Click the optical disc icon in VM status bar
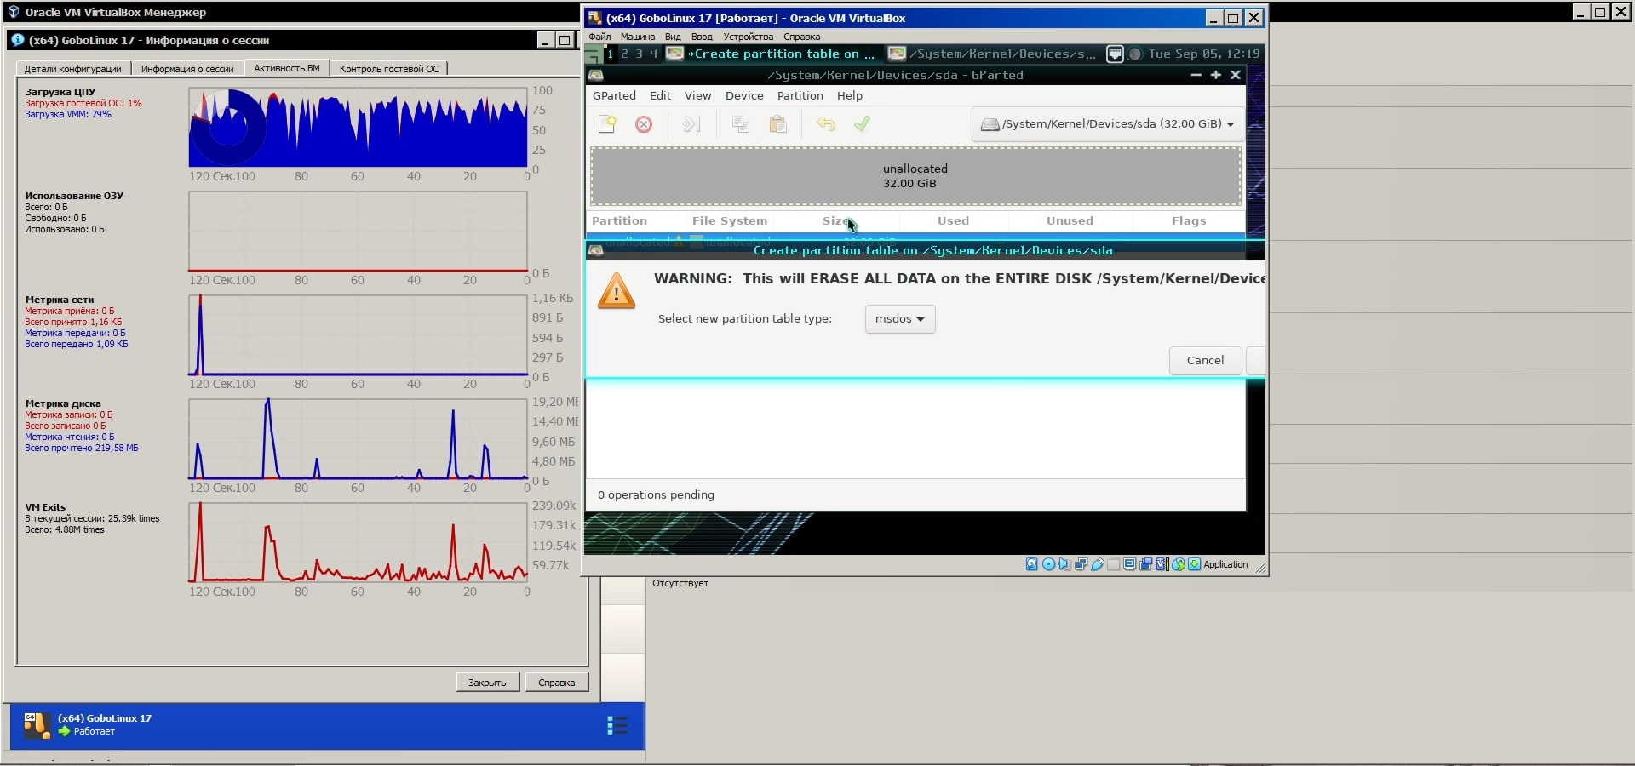1635x766 pixels. [1048, 564]
